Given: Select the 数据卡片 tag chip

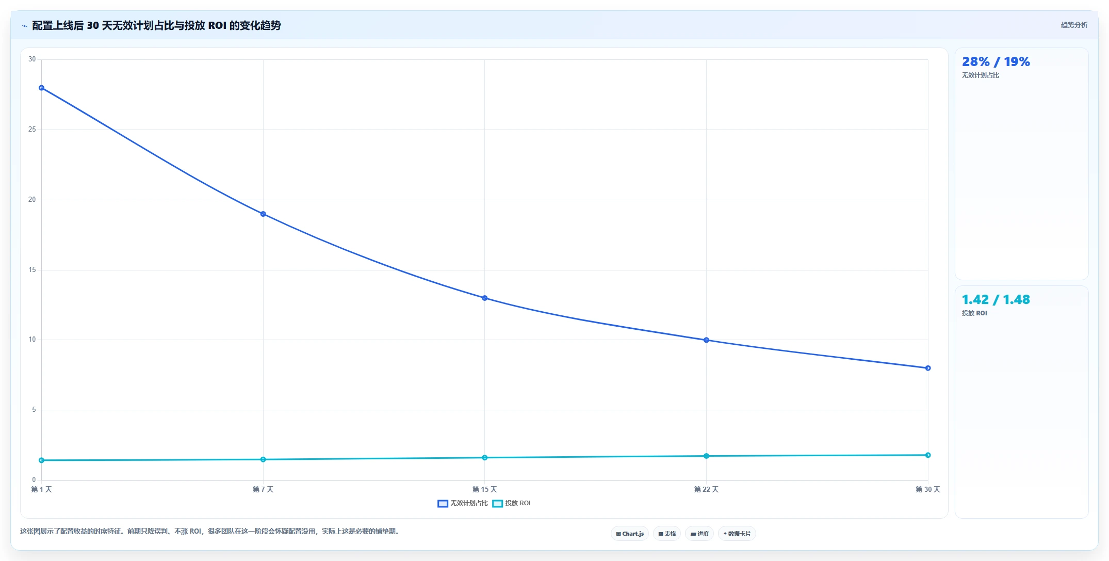Looking at the screenshot, I should [737, 534].
